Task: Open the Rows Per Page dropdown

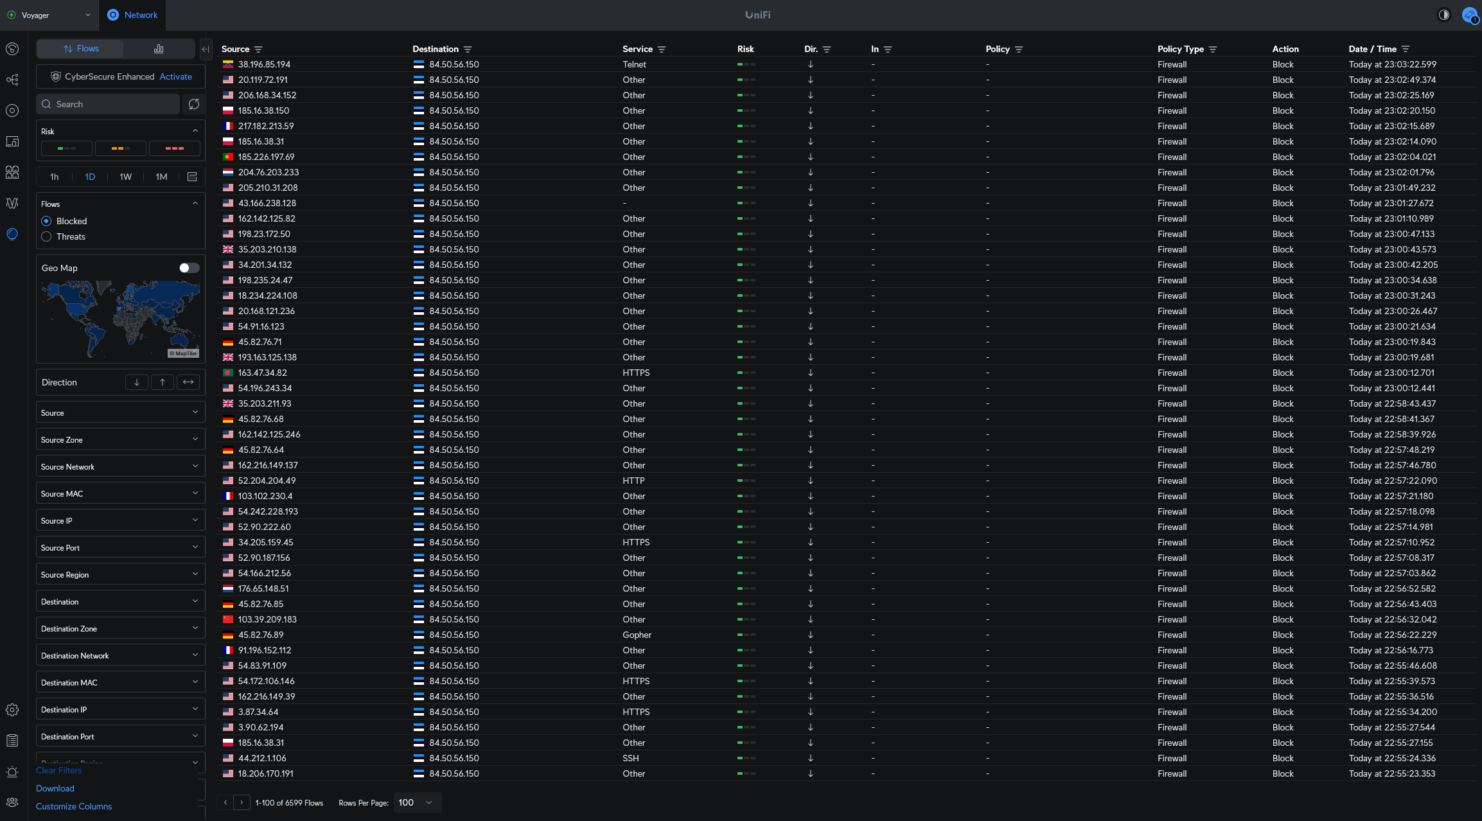Action: click(416, 802)
